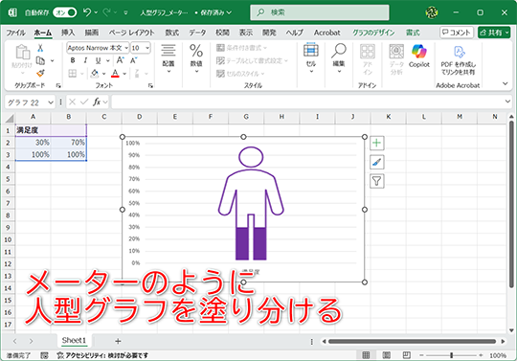Add a new sheet with plus button
517x361 pixels.
tap(118, 341)
